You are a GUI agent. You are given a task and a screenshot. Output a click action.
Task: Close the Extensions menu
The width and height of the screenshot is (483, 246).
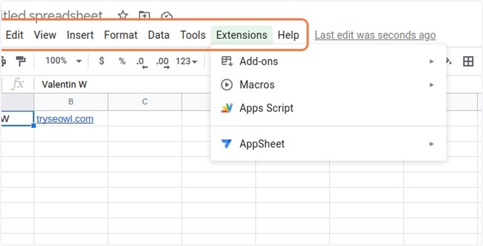click(242, 35)
